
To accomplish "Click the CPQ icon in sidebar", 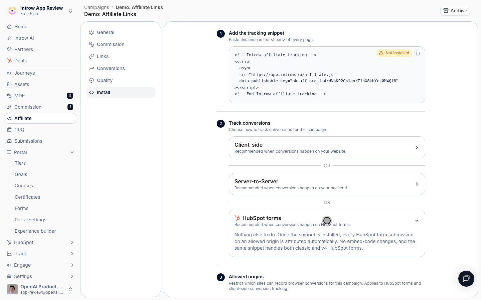I will tap(9, 130).
